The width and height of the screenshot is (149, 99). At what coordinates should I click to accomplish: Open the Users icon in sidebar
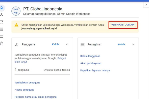(2, 15)
